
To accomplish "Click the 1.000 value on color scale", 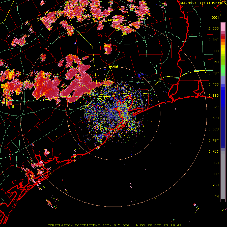I will pyautogui.click(x=214, y=28).
